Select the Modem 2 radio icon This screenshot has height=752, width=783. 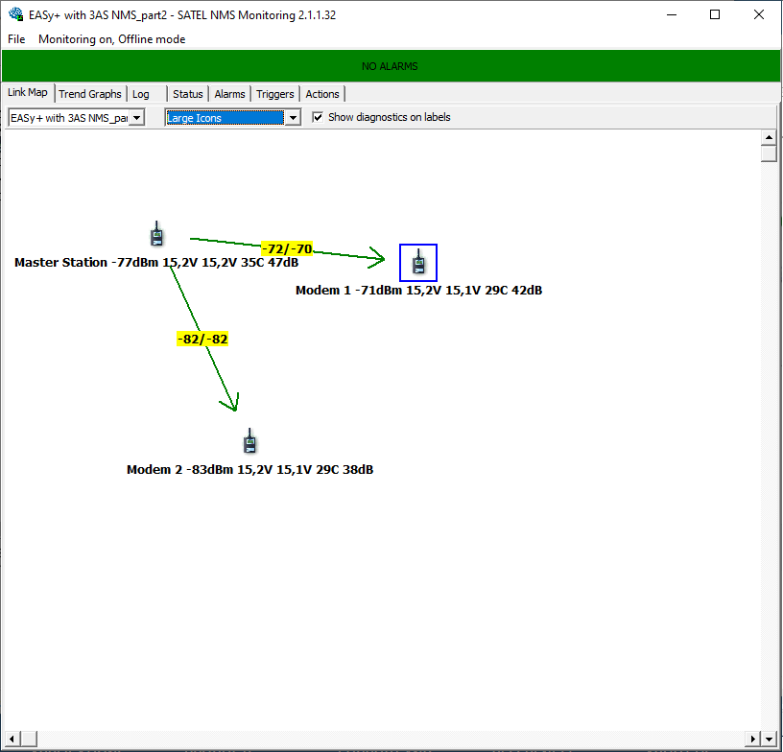pyautogui.click(x=249, y=441)
